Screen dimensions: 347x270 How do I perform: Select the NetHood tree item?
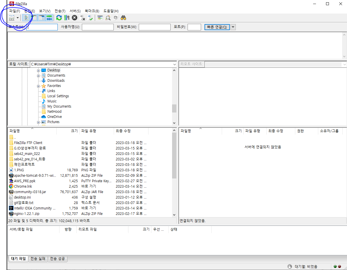click(54, 112)
